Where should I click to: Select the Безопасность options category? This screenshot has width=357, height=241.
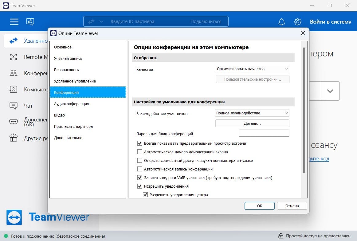[67, 70]
